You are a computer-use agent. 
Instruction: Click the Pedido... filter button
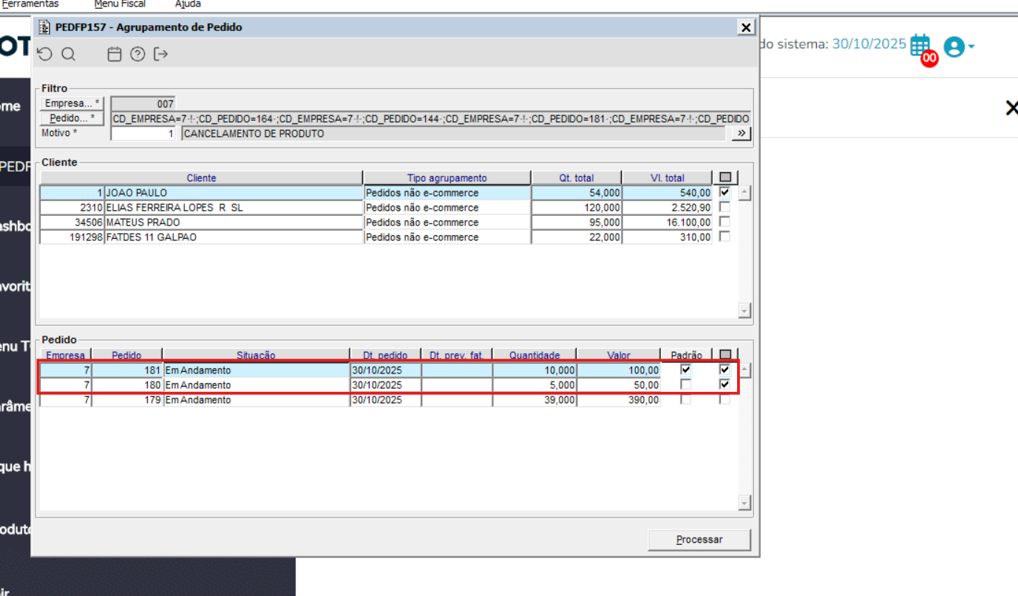(72, 118)
